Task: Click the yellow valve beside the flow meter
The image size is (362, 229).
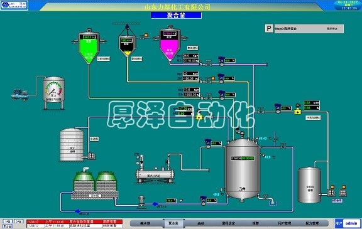Action: tap(298, 112)
